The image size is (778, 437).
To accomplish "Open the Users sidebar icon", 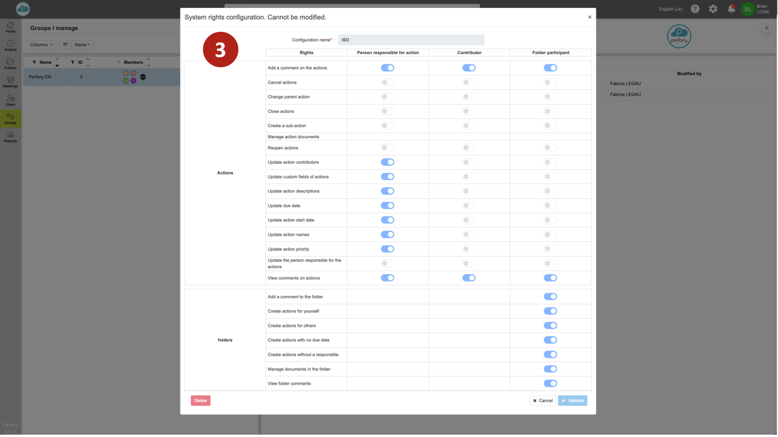I will pos(10,100).
